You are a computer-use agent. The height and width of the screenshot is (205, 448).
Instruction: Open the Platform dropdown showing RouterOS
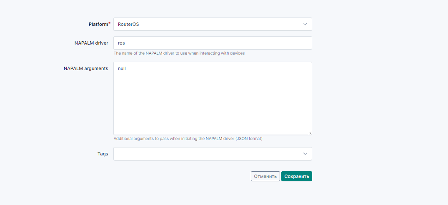[212, 24]
